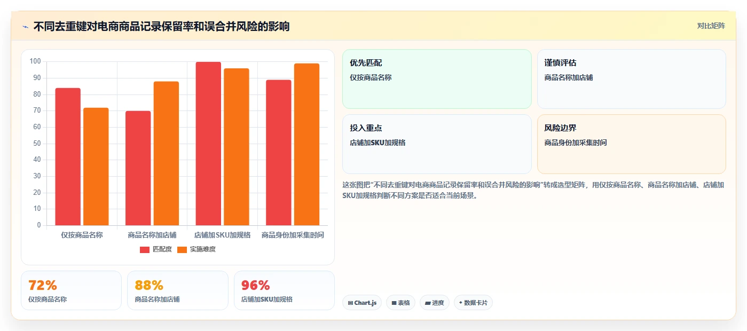Viewport: 747px width, 331px height.
Task: Open the 88% 商品名称加店铺 stat card
Action: click(x=178, y=290)
